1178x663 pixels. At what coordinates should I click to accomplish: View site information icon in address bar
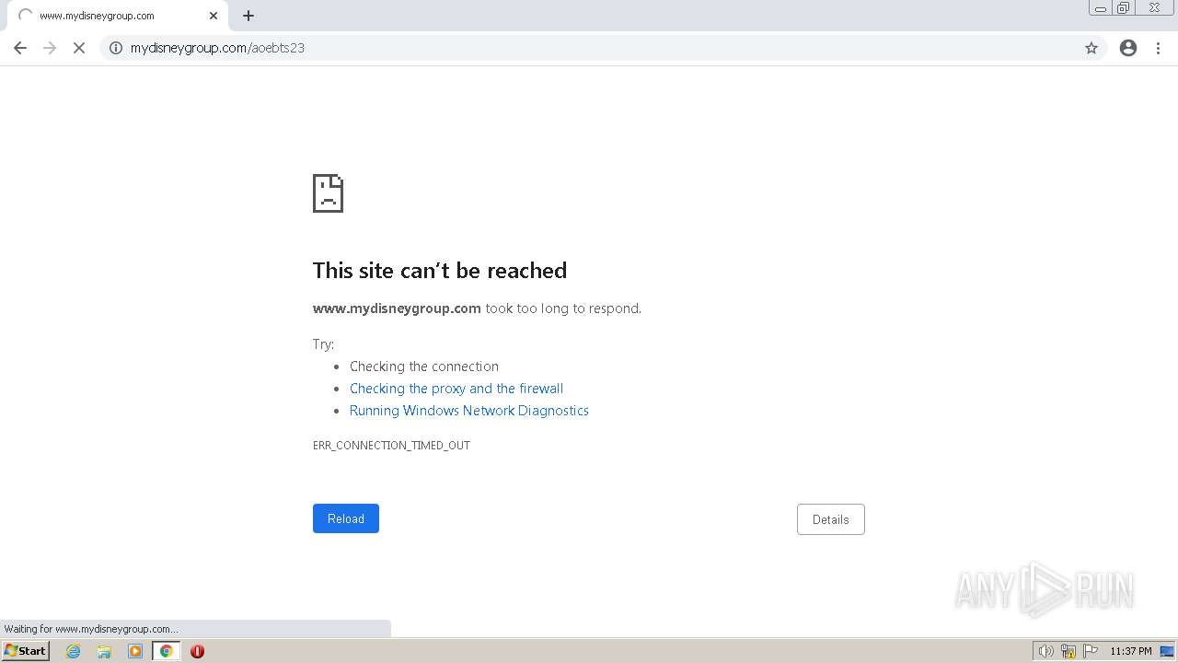[116, 48]
